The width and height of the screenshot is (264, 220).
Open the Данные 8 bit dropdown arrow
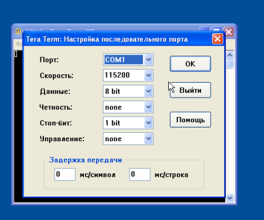pos(149,91)
